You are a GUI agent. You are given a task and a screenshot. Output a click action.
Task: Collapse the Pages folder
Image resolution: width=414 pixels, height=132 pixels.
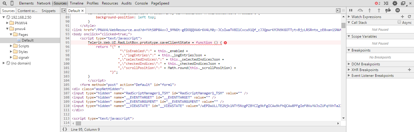click(11, 34)
